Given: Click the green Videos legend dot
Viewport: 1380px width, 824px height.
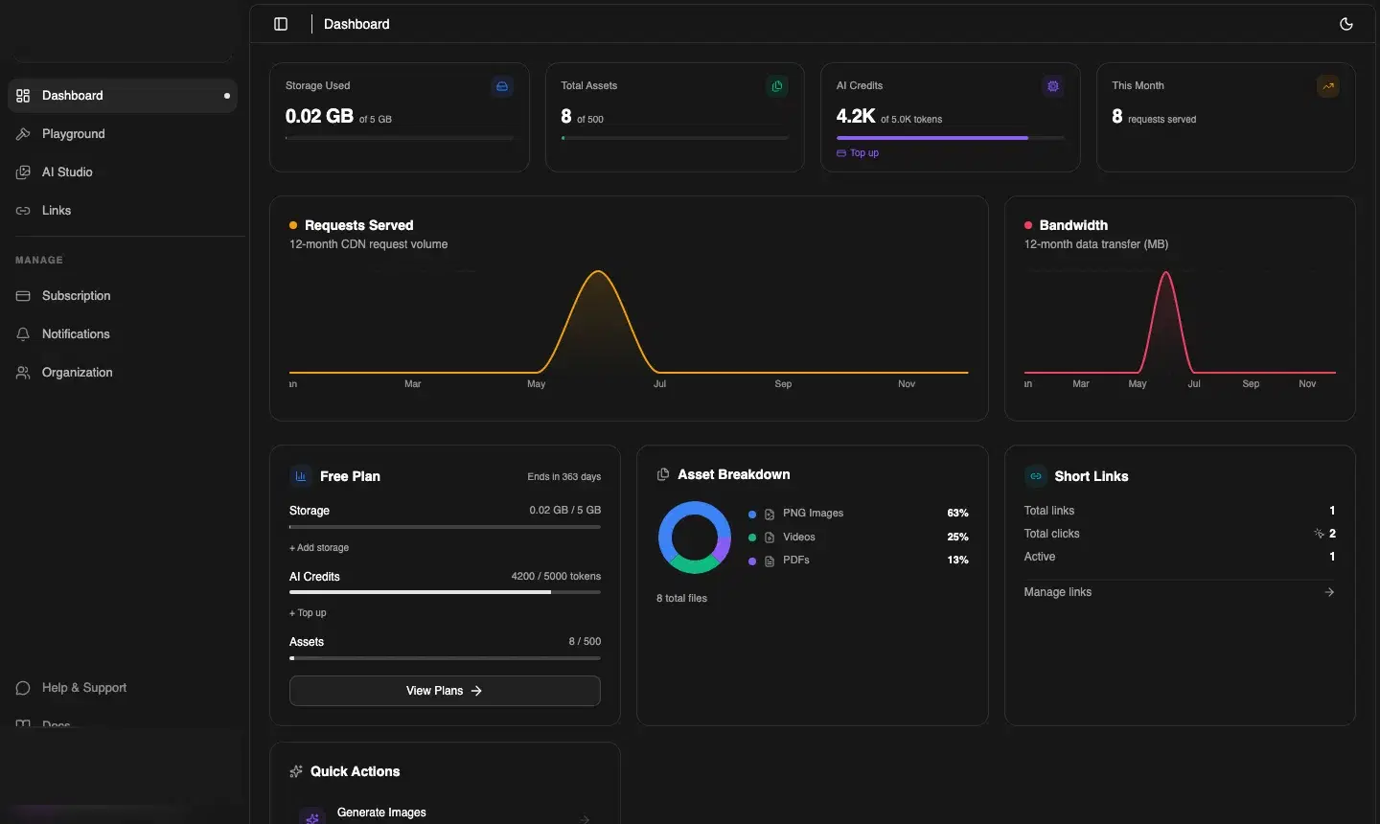Looking at the screenshot, I should point(752,538).
